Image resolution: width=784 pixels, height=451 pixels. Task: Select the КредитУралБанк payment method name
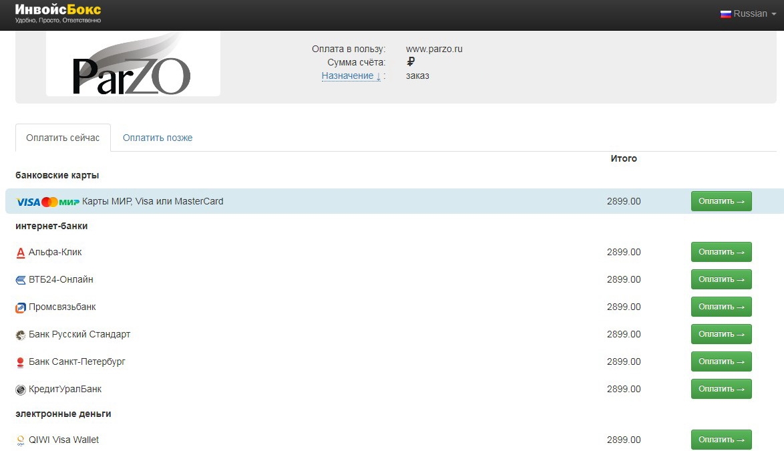point(65,389)
